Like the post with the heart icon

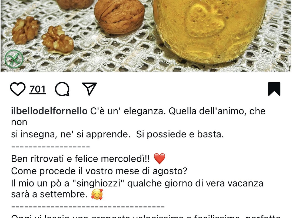click(18, 89)
